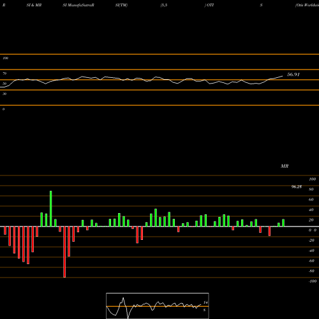Click the MR axis label -100
Image resolution: width=319 pixels, height=319 pixels.
tap(313, 281)
